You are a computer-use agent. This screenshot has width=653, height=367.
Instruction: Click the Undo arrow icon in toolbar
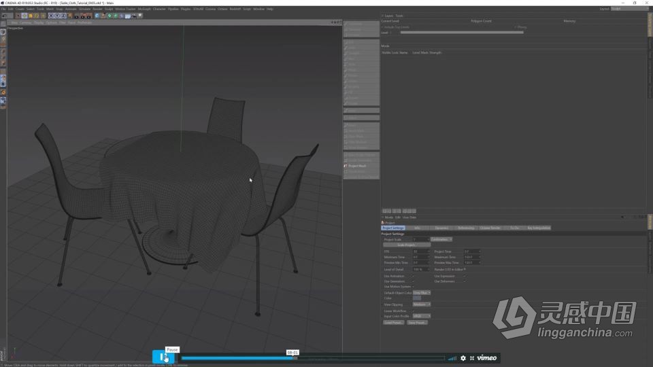click(x=5, y=16)
